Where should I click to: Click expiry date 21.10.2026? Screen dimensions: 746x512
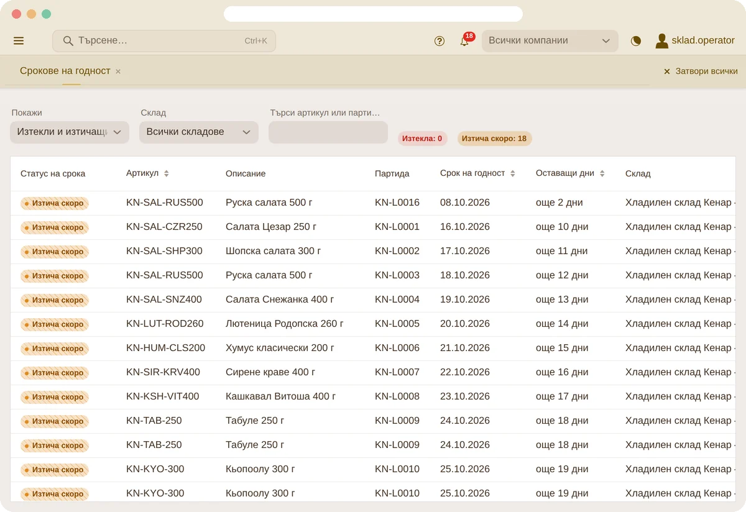coord(465,348)
